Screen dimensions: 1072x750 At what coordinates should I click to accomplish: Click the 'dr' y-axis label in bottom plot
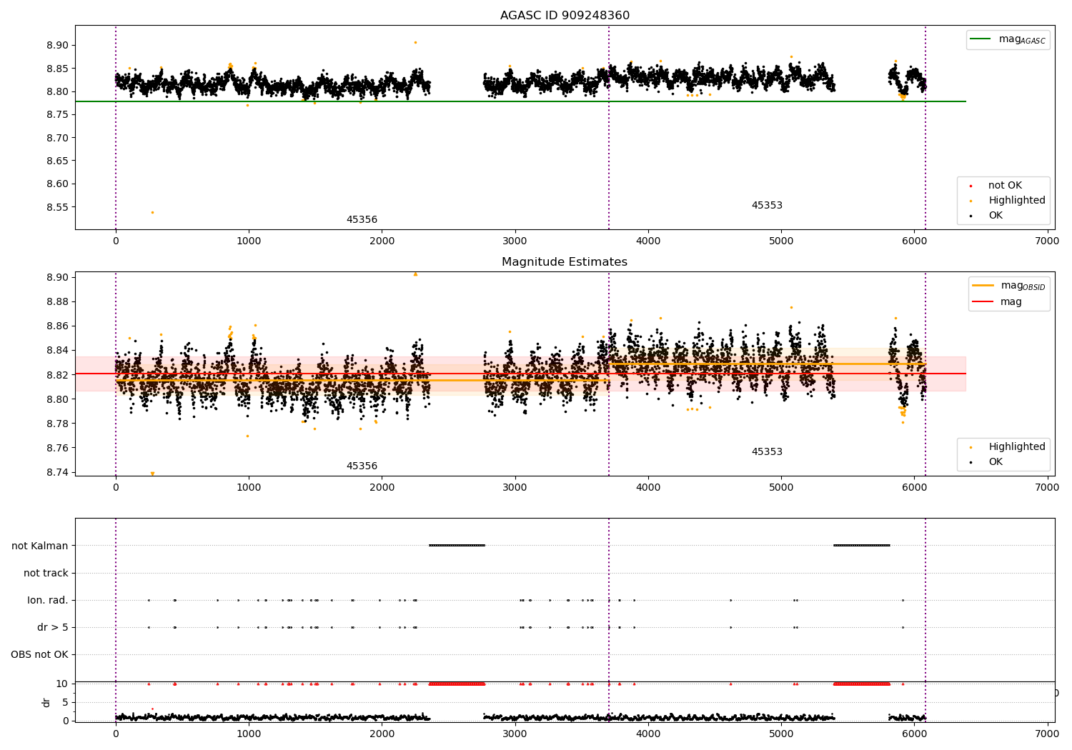pyautogui.click(x=46, y=702)
